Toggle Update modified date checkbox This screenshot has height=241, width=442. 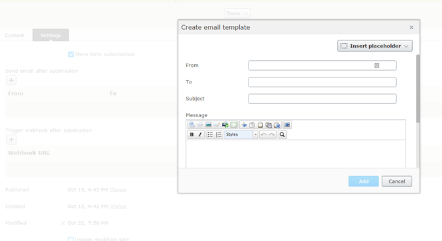[71, 239]
